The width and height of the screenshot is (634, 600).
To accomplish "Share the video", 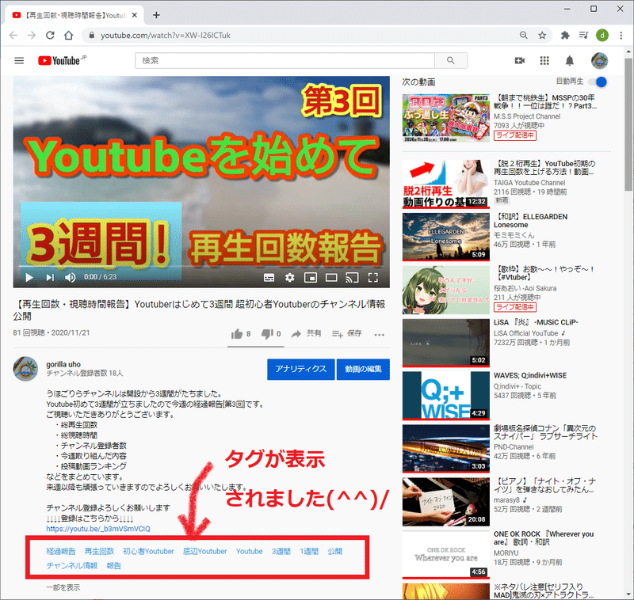I will click(306, 333).
